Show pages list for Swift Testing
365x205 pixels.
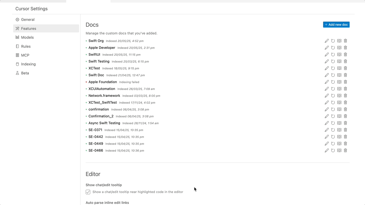(x=339, y=61)
